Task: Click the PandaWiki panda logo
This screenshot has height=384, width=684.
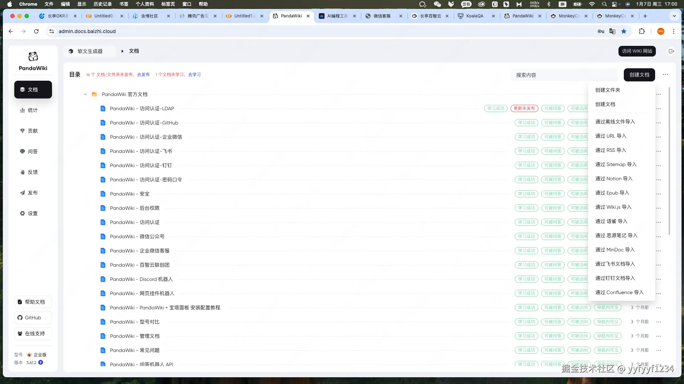Action: 33,57
